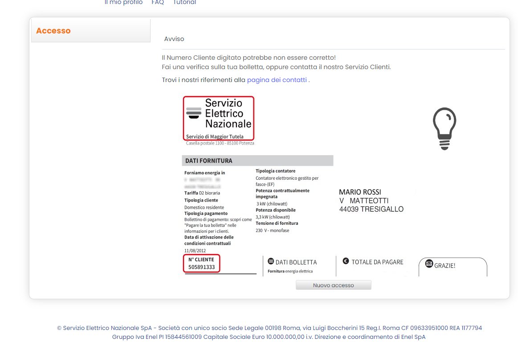Click the Numero Cliente warning sentence
This screenshot has height=342, width=518.
tap(249, 58)
